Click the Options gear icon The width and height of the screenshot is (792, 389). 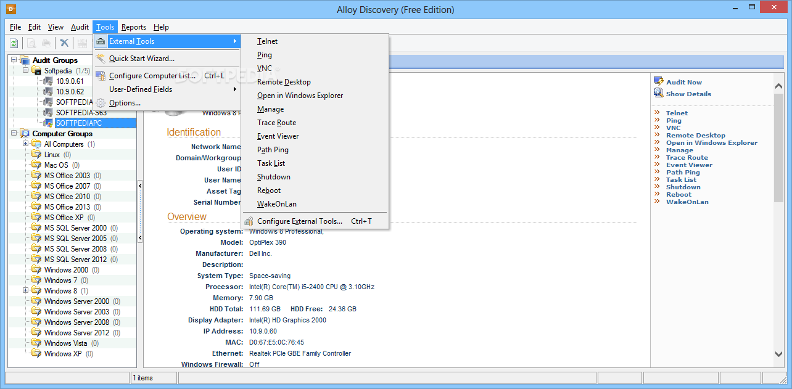101,103
